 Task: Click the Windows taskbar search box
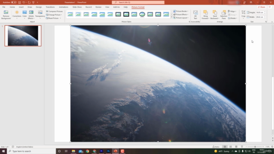tap(31, 151)
